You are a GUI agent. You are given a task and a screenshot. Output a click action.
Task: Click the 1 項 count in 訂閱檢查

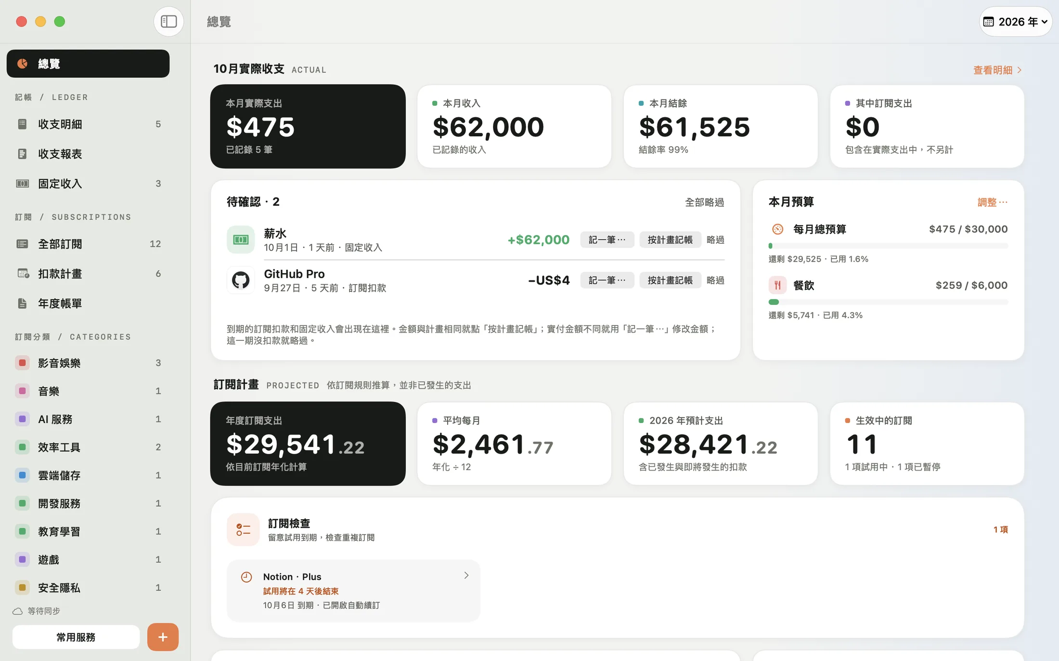coord(1001,530)
